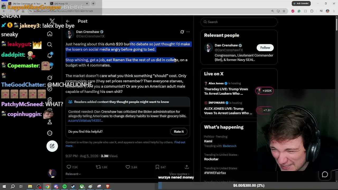Open the x.com/i/status context link
Viewport: 338px width, 190px height.
point(86,121)
